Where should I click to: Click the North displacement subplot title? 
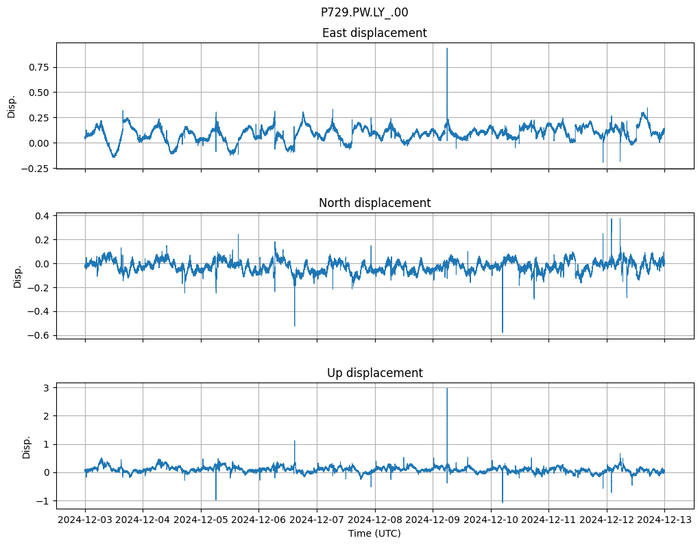374,203
